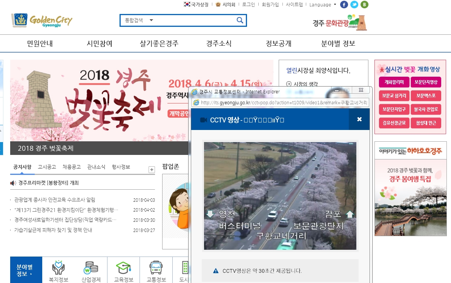Switch to the 채용공고 tab
This screenshot has height=283, width=451.
pyautogui.click(x=71, y=167)
